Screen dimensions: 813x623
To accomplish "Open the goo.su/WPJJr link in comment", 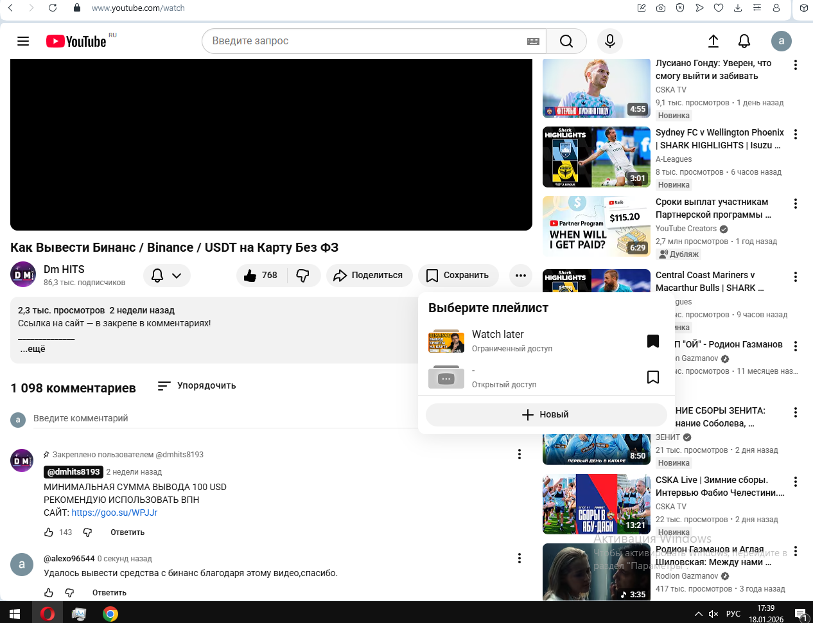I will tap(114, 513).
